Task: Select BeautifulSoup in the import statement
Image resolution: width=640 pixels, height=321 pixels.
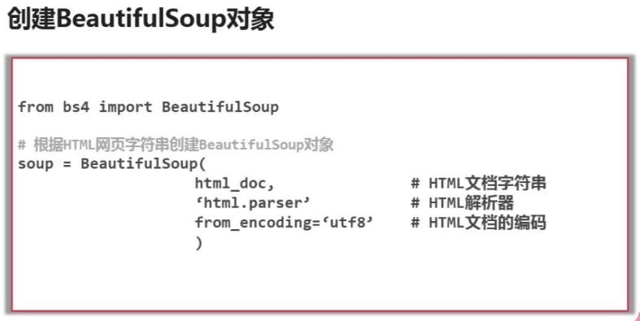Action: [220, 107]
